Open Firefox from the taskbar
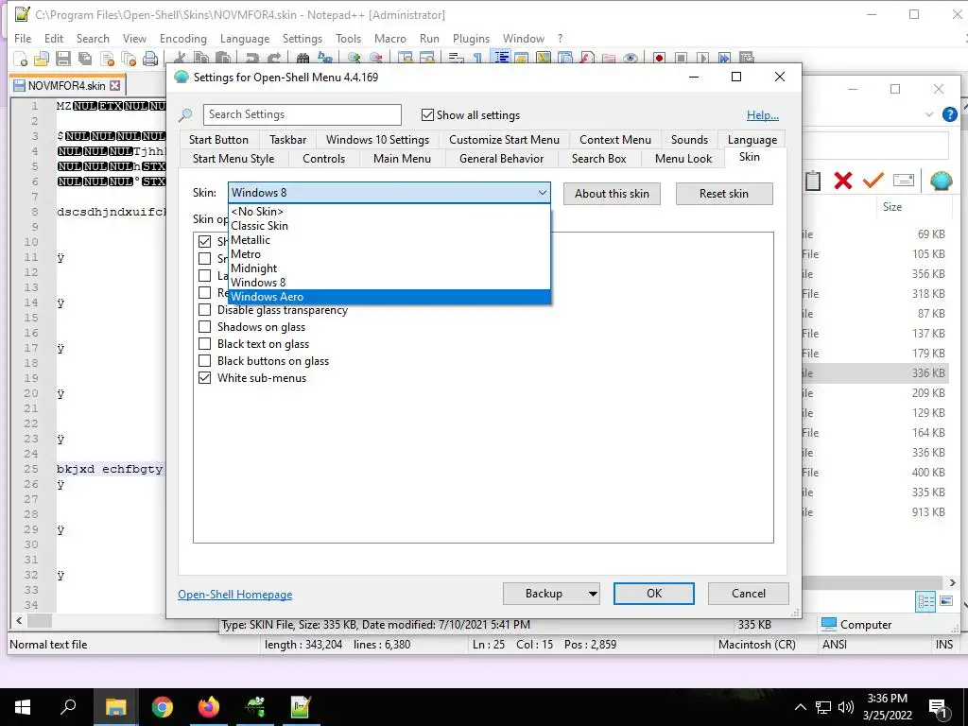 209,707
